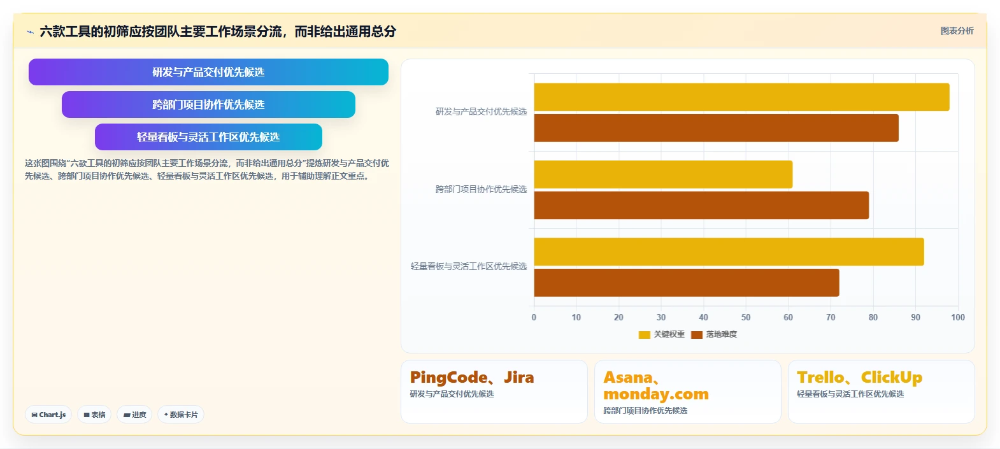
Task: Click the yellow bar for 轻量看板与灵活工作区优先候选
Action: [729, 252]
